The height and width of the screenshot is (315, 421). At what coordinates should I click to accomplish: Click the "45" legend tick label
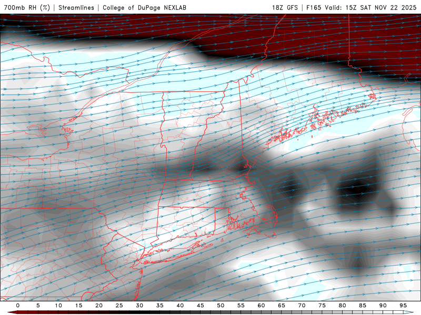pyautogui.click(x=201, y=306)
